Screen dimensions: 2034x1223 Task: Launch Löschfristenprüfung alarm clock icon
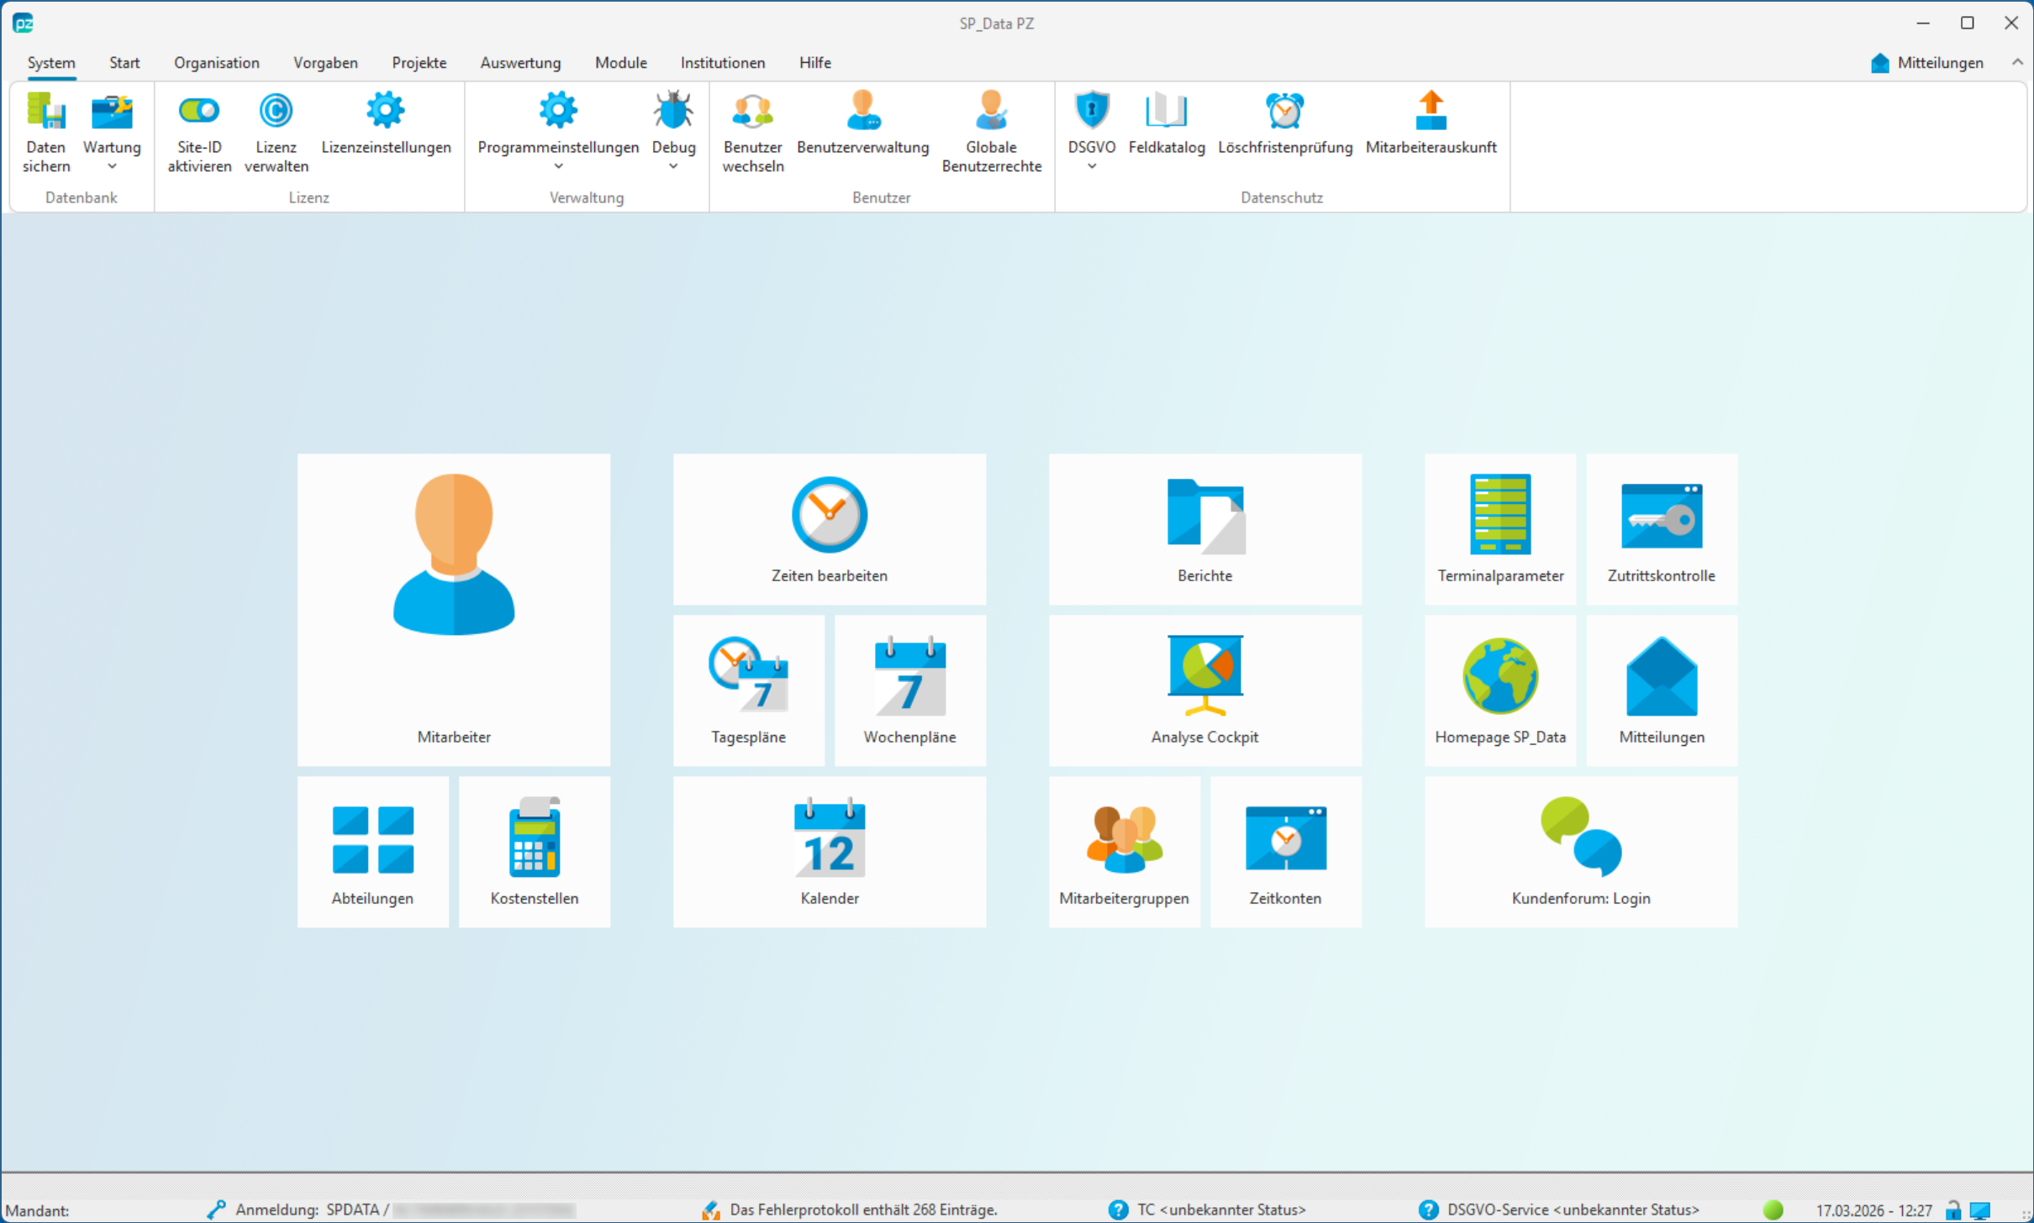(x=1284, y=112)
